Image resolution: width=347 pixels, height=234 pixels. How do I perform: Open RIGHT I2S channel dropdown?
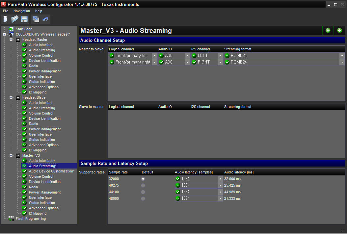(x=220, y=63)
